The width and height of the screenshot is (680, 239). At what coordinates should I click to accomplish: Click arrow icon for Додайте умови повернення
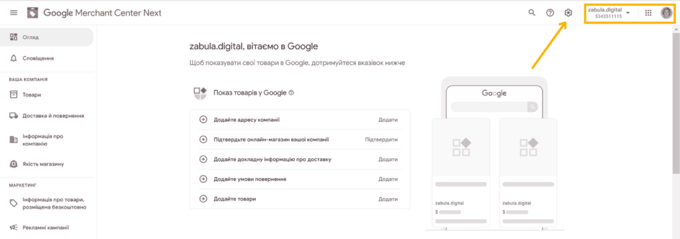tap(203, 179)
